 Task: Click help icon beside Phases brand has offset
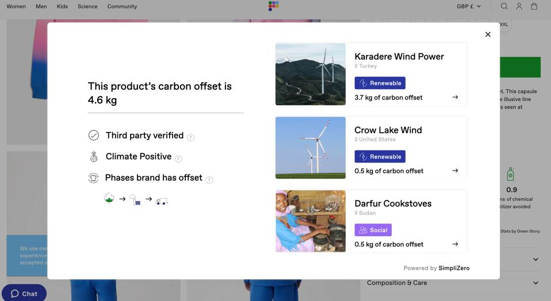click(x=209, y=180)
